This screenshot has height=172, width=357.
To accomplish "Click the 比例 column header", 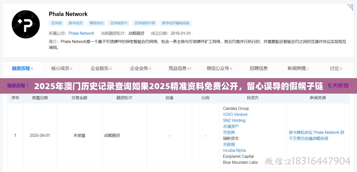I will point(205,98).
